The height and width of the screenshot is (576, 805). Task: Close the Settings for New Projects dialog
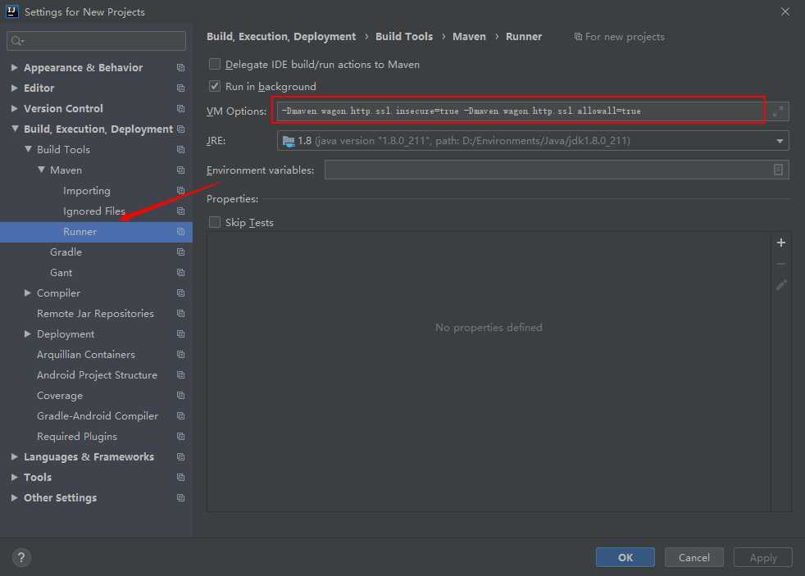pos(785,11)
